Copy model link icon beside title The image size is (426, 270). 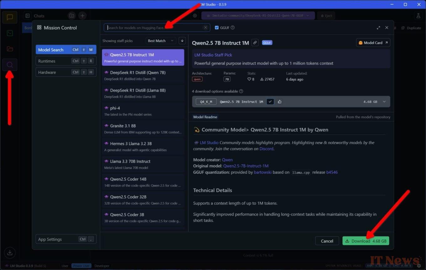pos(255,43)
